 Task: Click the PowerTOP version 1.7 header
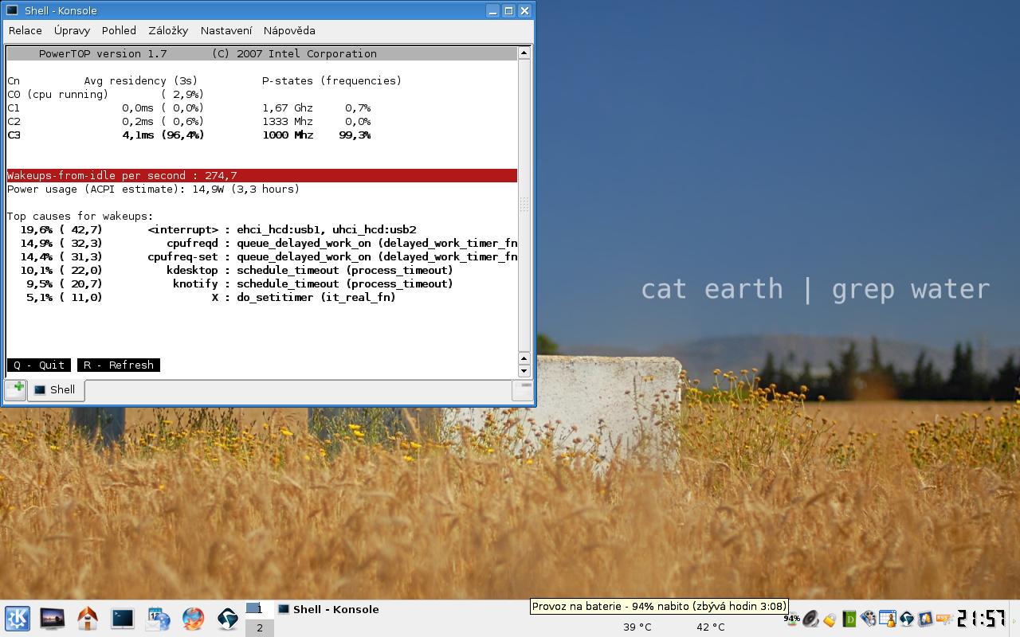click(262, 53)
